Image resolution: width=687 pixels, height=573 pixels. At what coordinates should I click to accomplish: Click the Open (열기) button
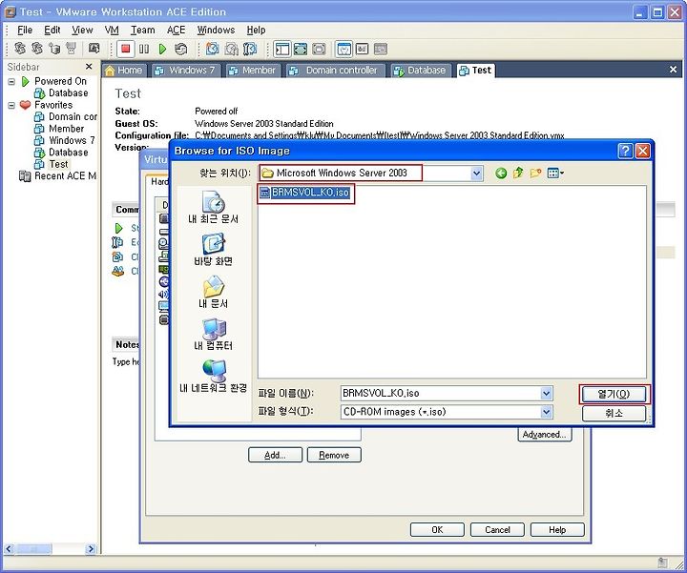[x=614, y=394]
